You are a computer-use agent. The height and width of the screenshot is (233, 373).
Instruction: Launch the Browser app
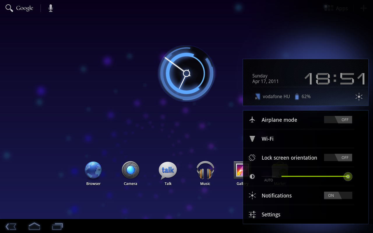click(93, 174)
